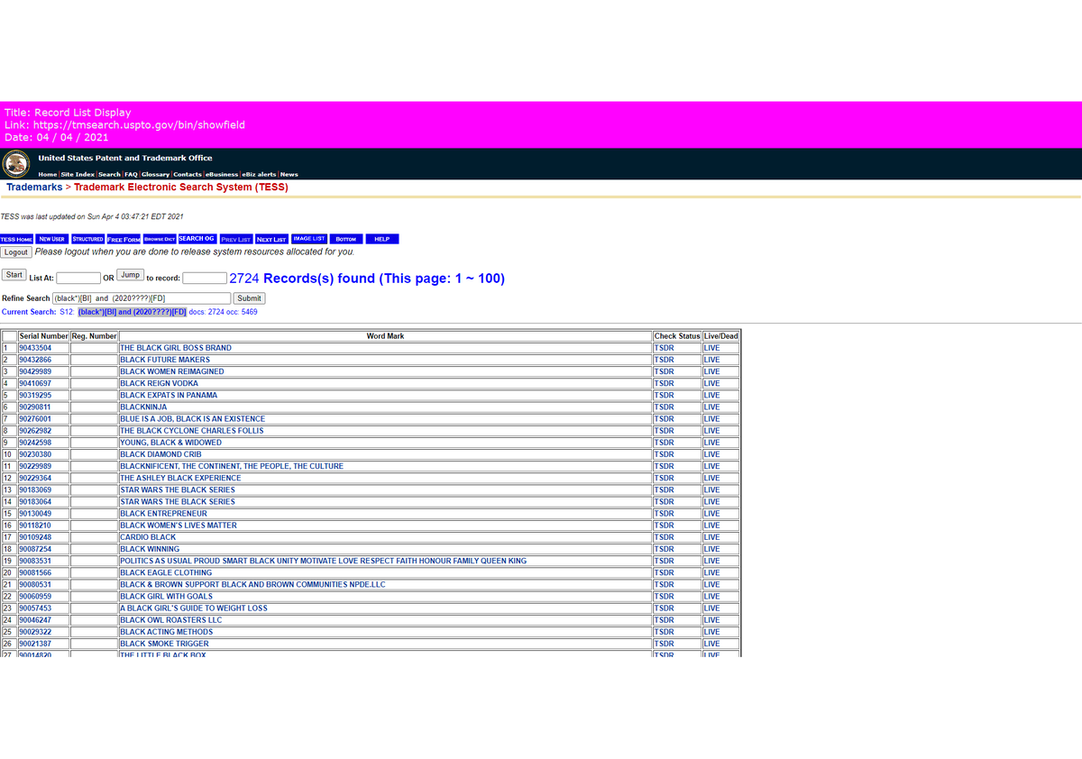Open BLACK SMOKE TRIGGER word mark
Screen dimensions: 1082x759
164,644
